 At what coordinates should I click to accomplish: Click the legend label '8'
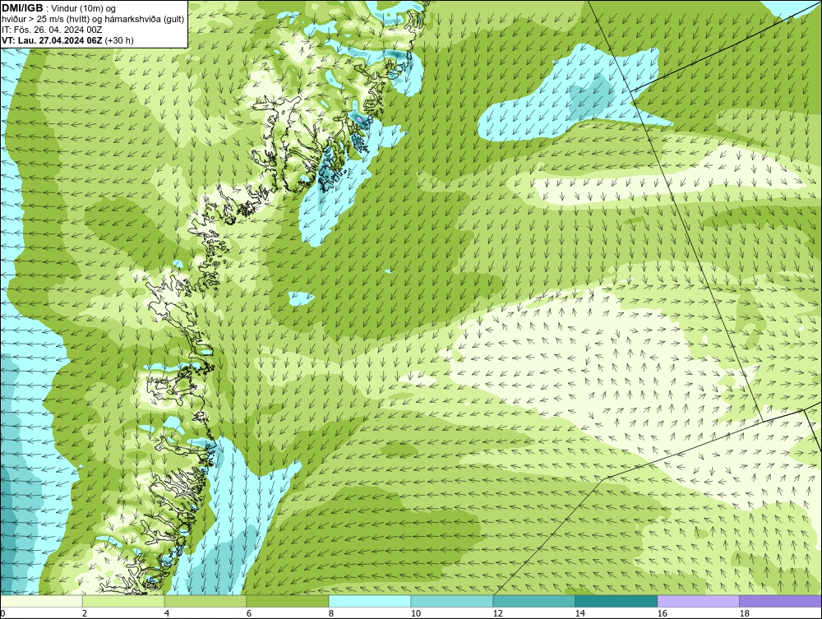(x=330, y=613)
